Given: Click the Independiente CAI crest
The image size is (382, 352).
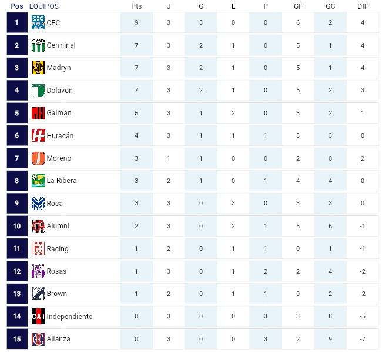Looking at the screenshot, I should point(38,316).
